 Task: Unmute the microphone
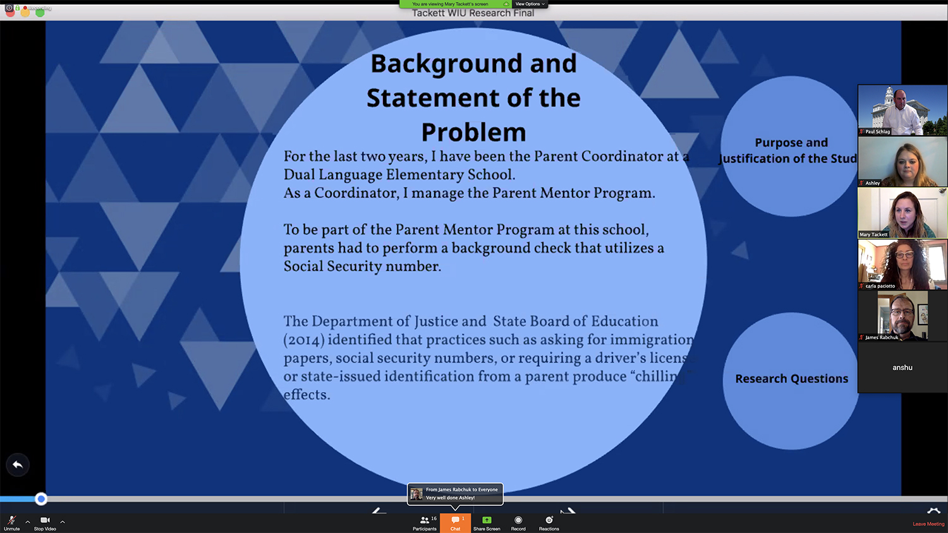[11, 522]
